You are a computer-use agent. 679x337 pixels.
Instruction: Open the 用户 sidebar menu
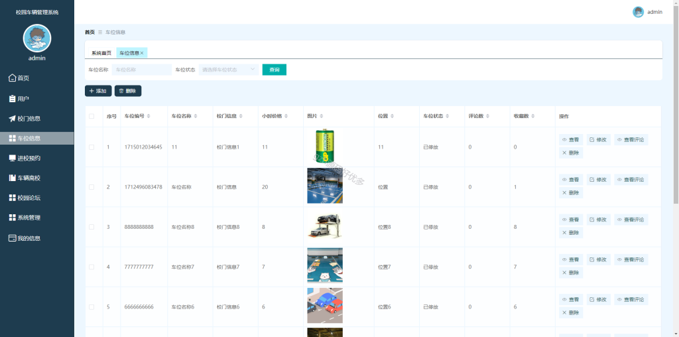37,99
